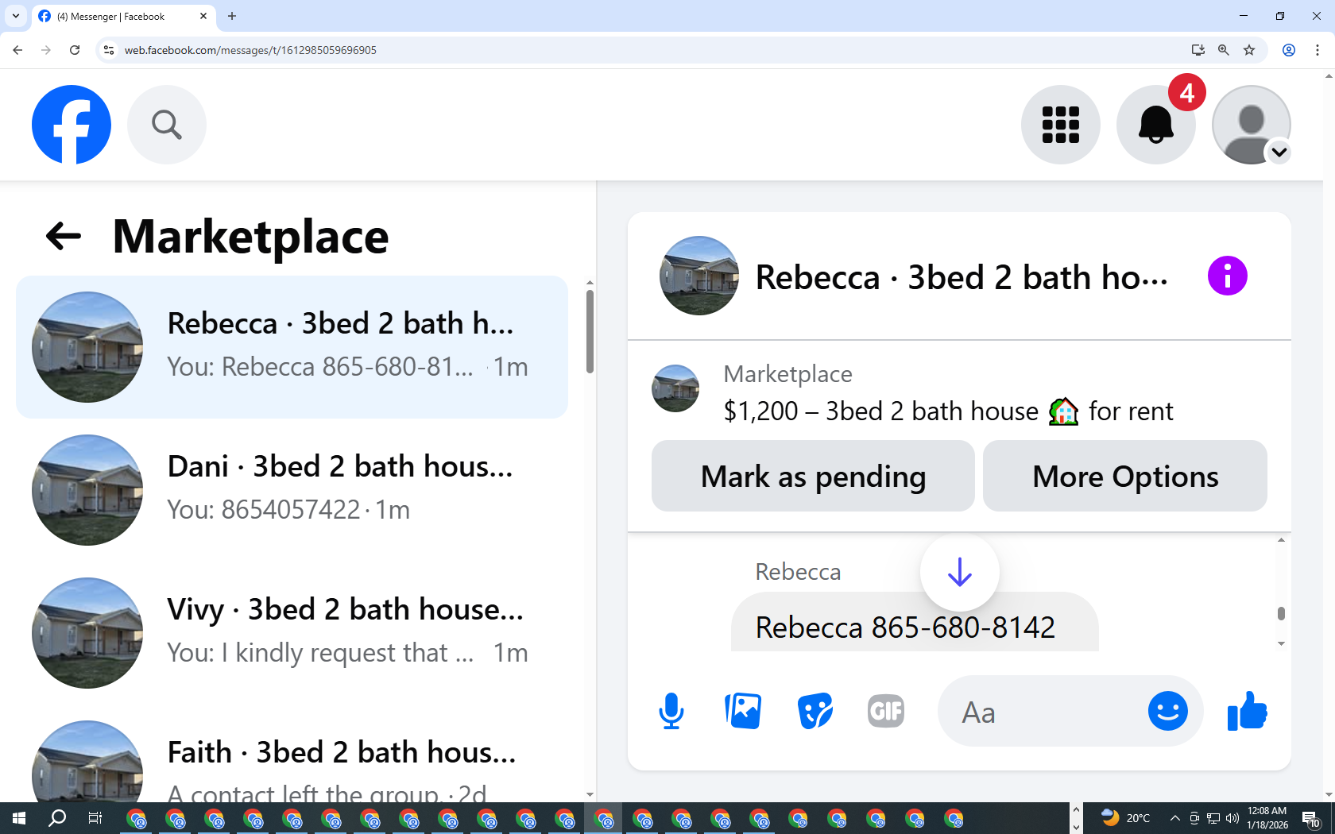Close the Messenger browser tab
1335x834 pixels.
point(203,16)
